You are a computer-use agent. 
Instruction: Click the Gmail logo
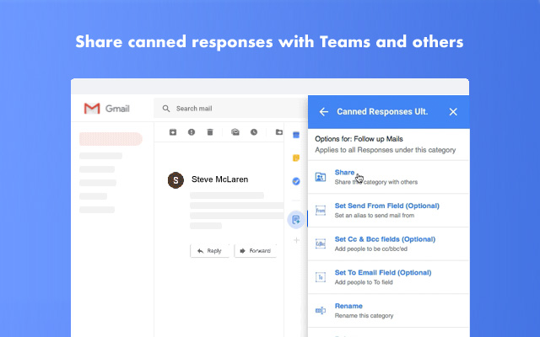pos(107,109)
